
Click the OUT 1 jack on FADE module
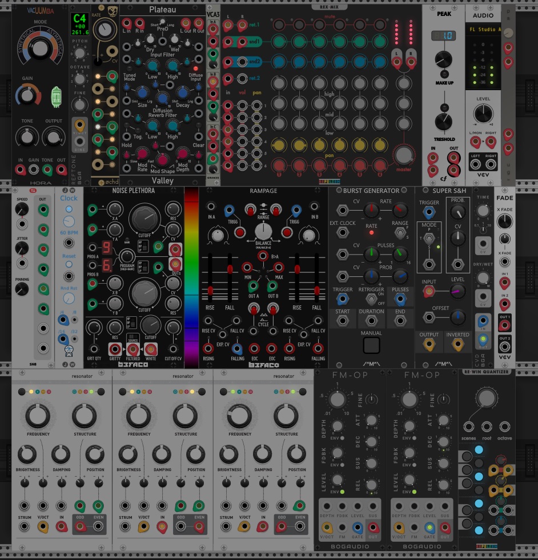pyautogui.click(x=504, y=325)
